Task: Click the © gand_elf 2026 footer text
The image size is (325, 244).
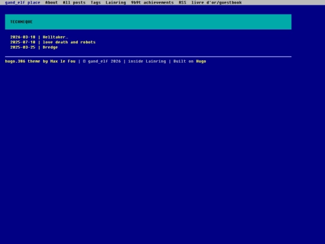Action: (x=102, y=61)
